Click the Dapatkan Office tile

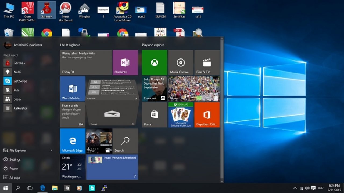pyautogui.click(x=207, y=115)
